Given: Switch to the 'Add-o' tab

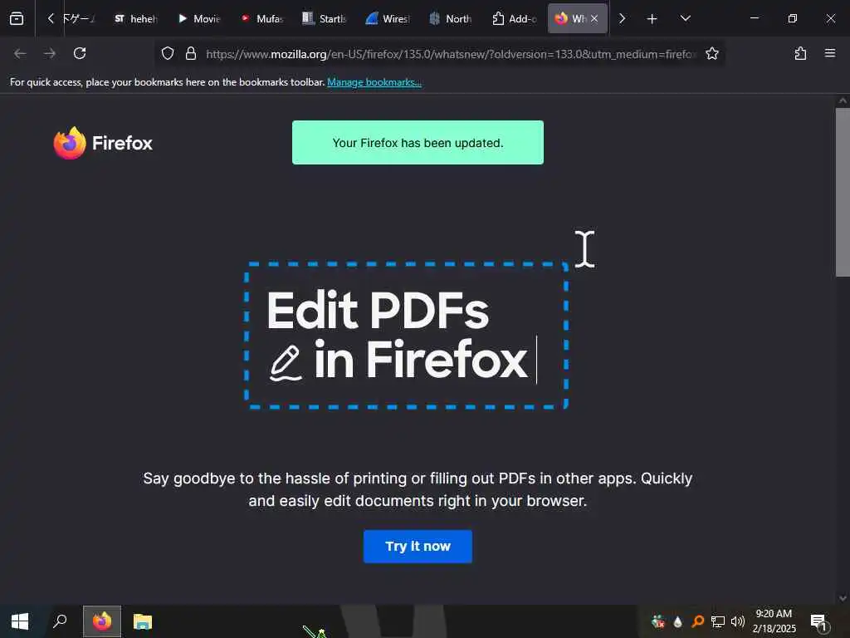Looking at the screenshot, I should point(514,18).
